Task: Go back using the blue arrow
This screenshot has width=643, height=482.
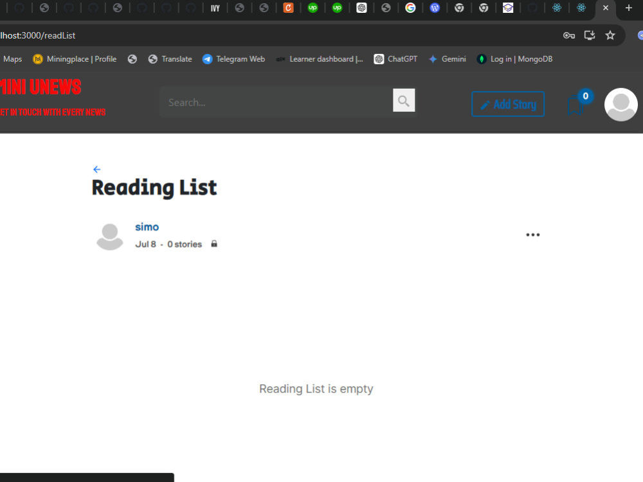Action: click(x=97, y=169)
